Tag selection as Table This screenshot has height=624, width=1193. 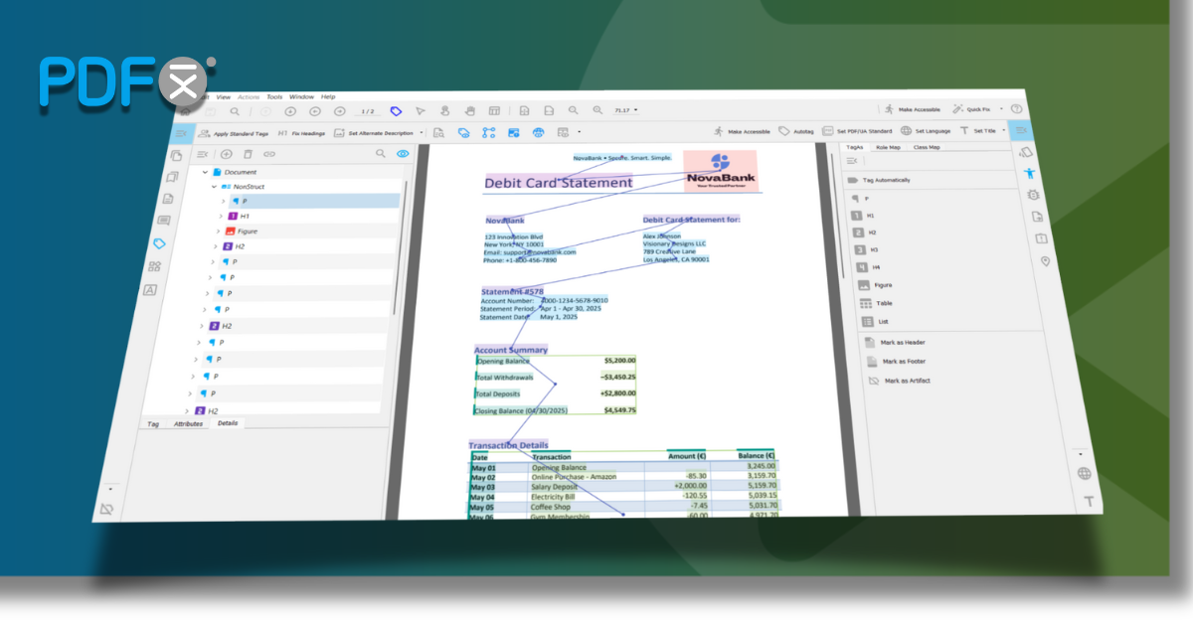(x=876, y=302)
